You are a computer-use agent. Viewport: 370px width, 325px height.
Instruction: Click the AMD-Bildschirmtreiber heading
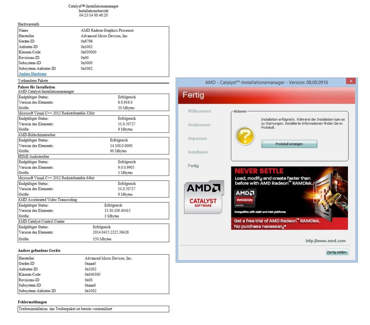(37, 135)
